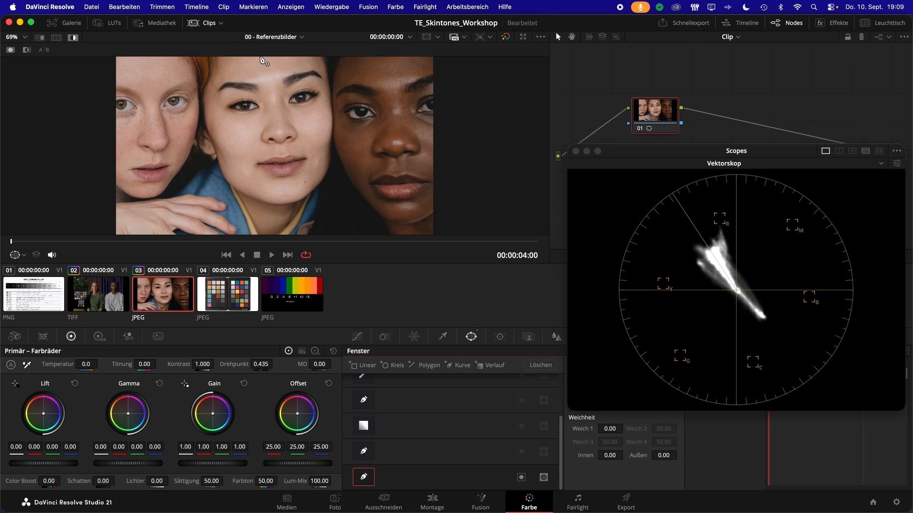Open the RGB Mixer palette icon

[128, 336]
